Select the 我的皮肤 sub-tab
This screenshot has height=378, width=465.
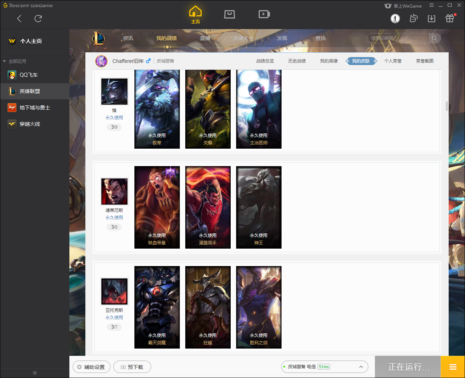pyautogui.click(x=361, y=61)
